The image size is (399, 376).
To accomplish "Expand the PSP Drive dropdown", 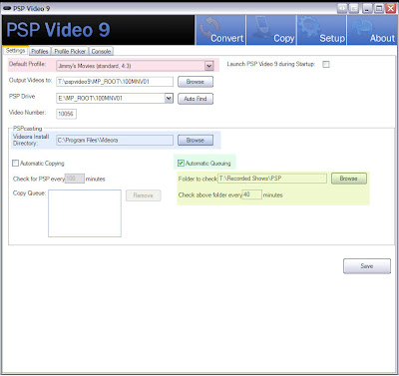I will point(169,98).
